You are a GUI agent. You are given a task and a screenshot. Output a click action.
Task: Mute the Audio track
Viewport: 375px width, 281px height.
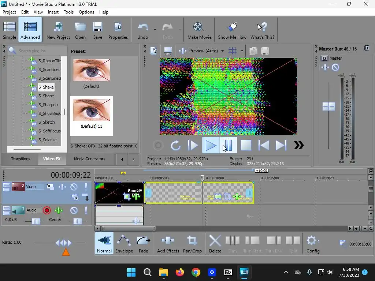pyautogui.click(x=74, y=210)
